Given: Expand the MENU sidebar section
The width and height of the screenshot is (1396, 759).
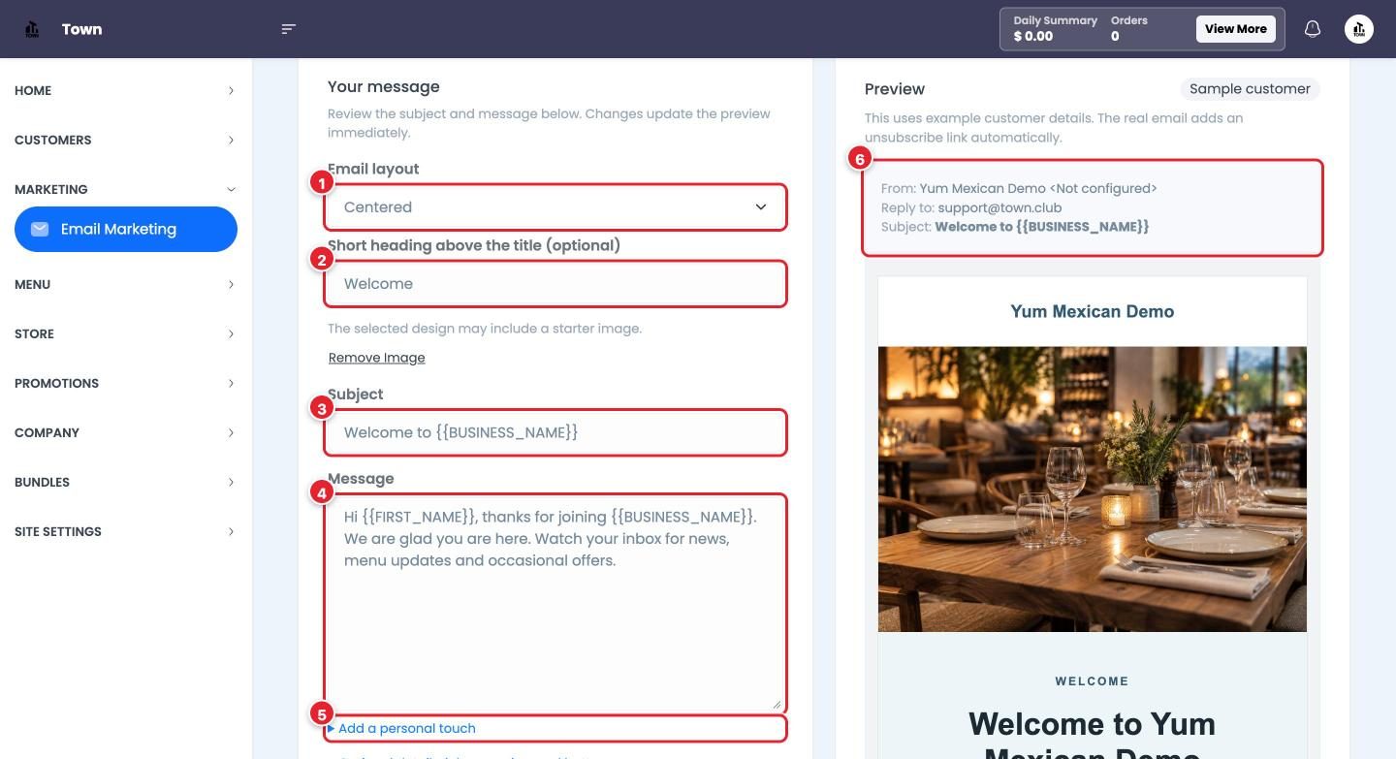Looking at the screenshot, I should (126, 284).
